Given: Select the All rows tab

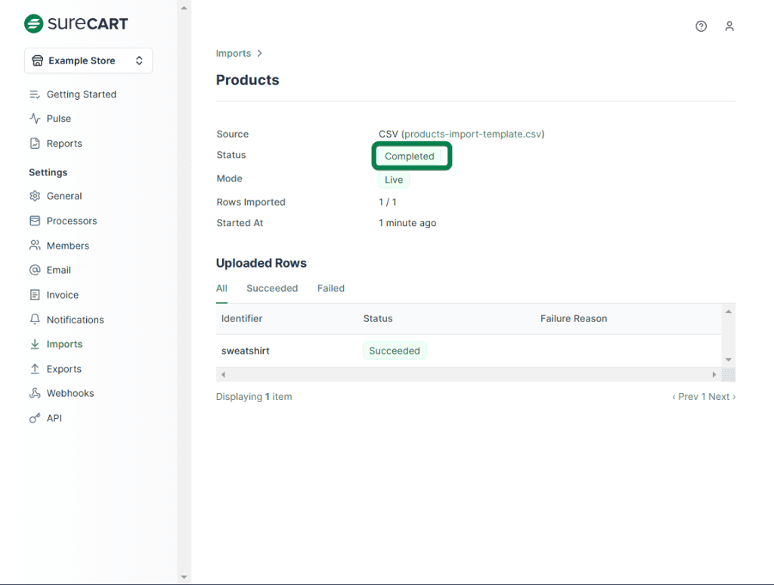Looking at the screenshot, I should click(x=221, y=288).
